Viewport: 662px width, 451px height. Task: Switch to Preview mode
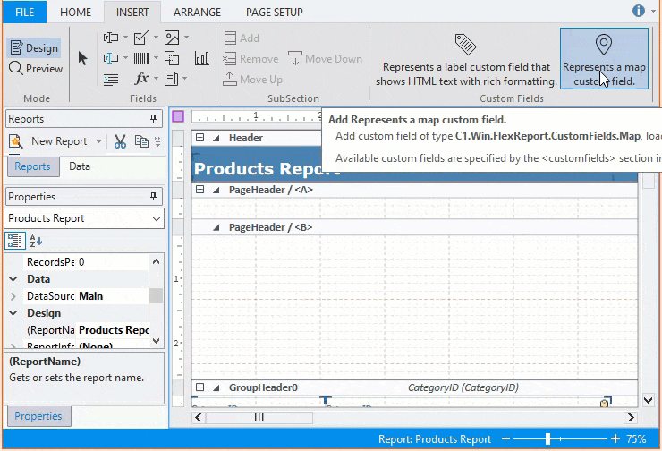point(36,69)
